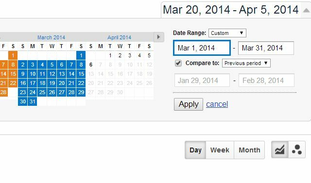Select the April 2014 month title
311x183 pixels.
[119, 37]
